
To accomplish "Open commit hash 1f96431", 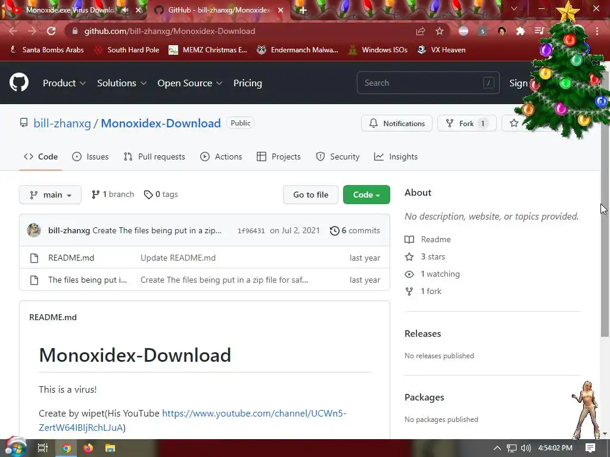I will pyautogui.click(x=251, y=231).
